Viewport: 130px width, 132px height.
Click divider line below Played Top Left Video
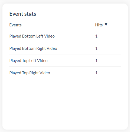click(65, 67)
